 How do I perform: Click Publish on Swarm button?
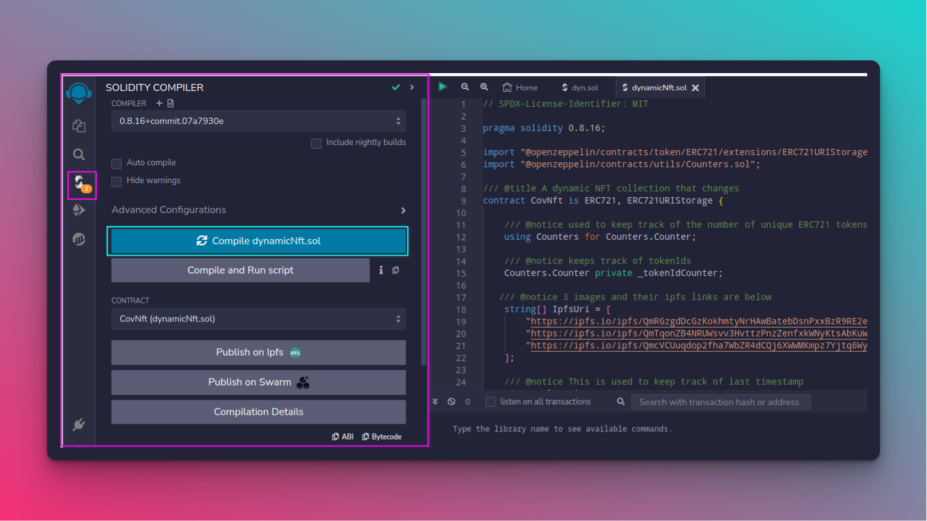(x=258, y=382)
